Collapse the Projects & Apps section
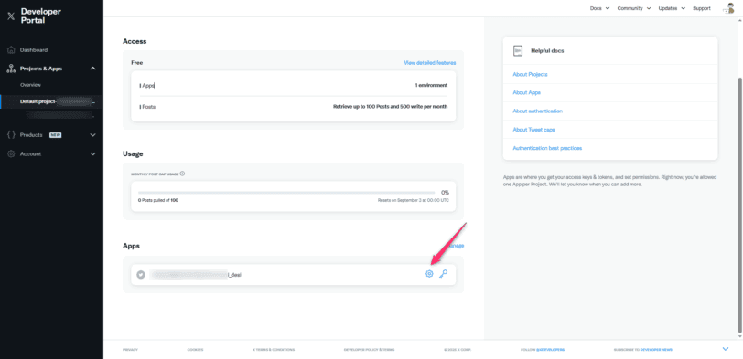The width and height of the screenshot is (743, 359). click(93, 69)
